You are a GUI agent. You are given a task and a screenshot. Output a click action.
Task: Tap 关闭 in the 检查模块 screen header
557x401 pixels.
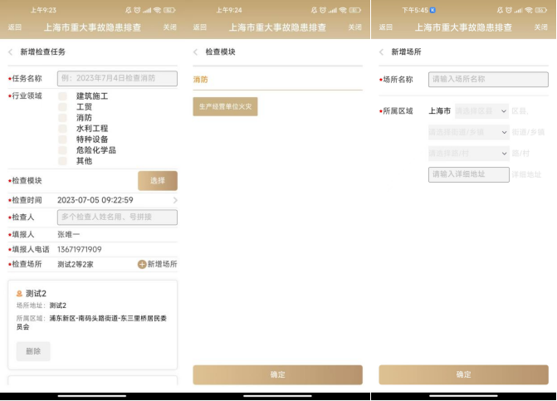(x=355, y=27)
